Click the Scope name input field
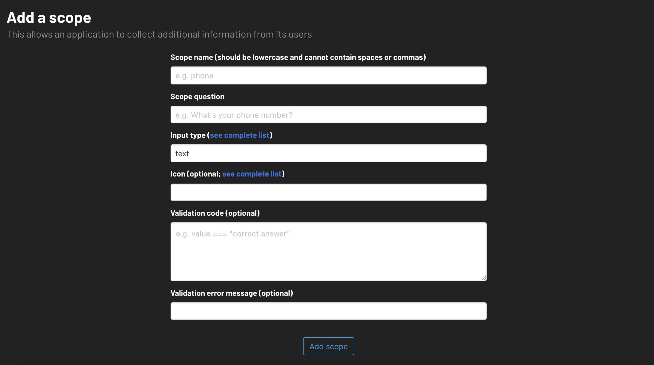Screen dimensions: 654x365 click(x=328, y=75)
